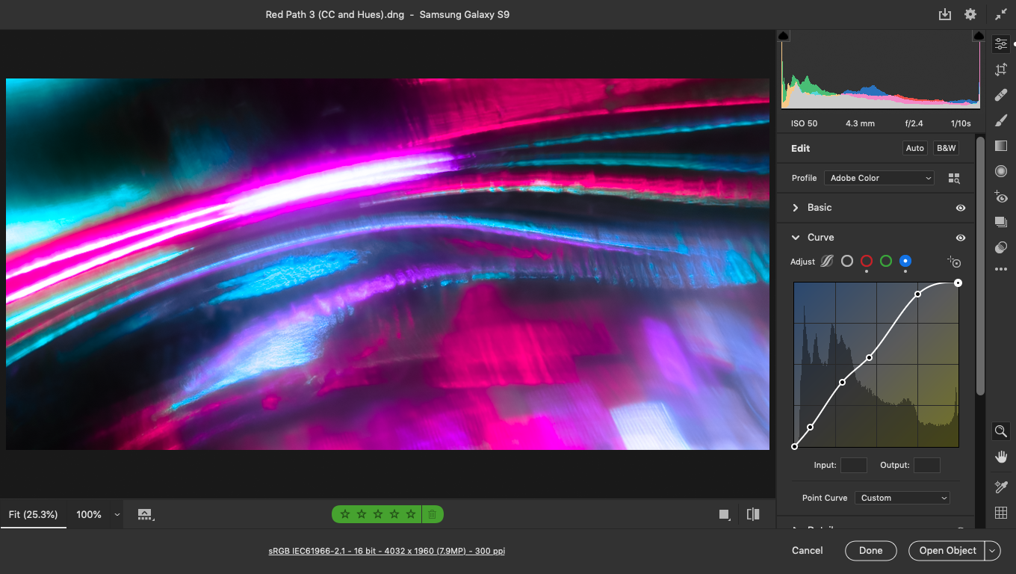This screenshot has height=574, width=1016.
Task: Toggle the filmstrip icon near zoom
Action: tap(145, 515)
